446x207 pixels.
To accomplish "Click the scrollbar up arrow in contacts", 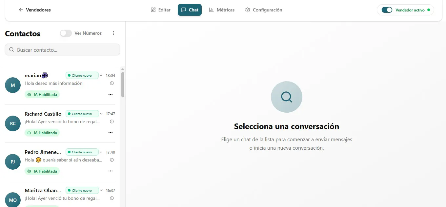I will click(x=123, y=69).
